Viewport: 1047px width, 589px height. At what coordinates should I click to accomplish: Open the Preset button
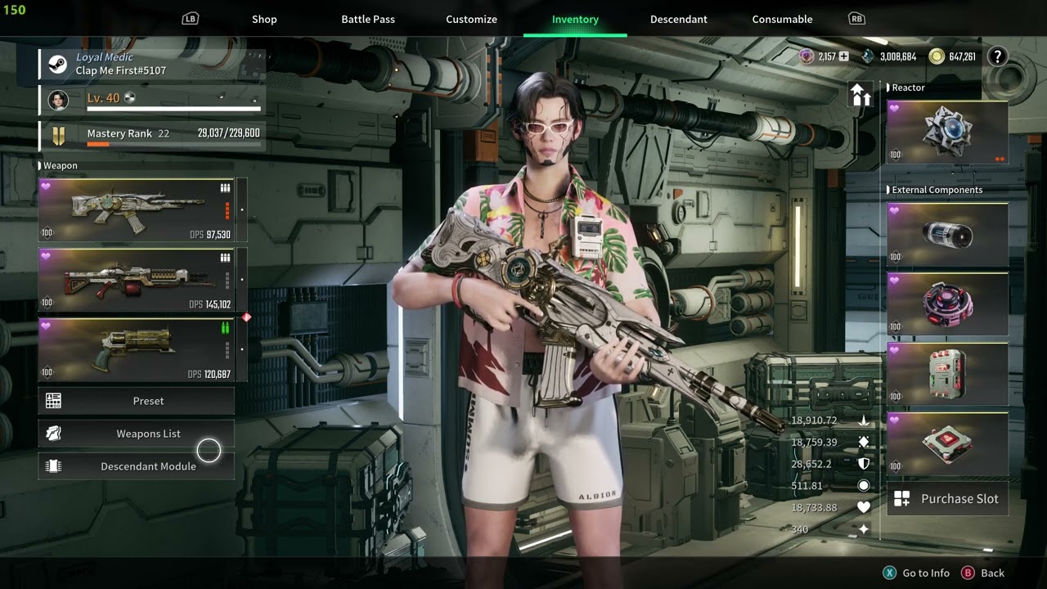137,401
